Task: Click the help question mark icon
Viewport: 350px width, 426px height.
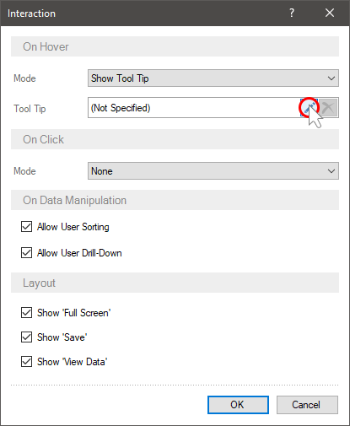Action: tap(292, 13)
